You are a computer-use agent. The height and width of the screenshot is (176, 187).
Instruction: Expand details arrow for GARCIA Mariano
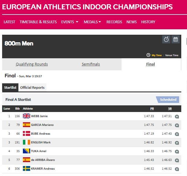click(177, 125)
